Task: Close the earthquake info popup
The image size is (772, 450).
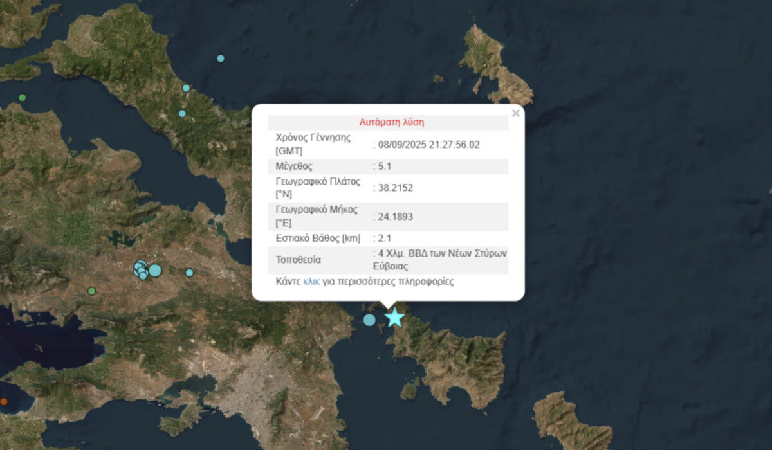Action: tap(515, 114)
